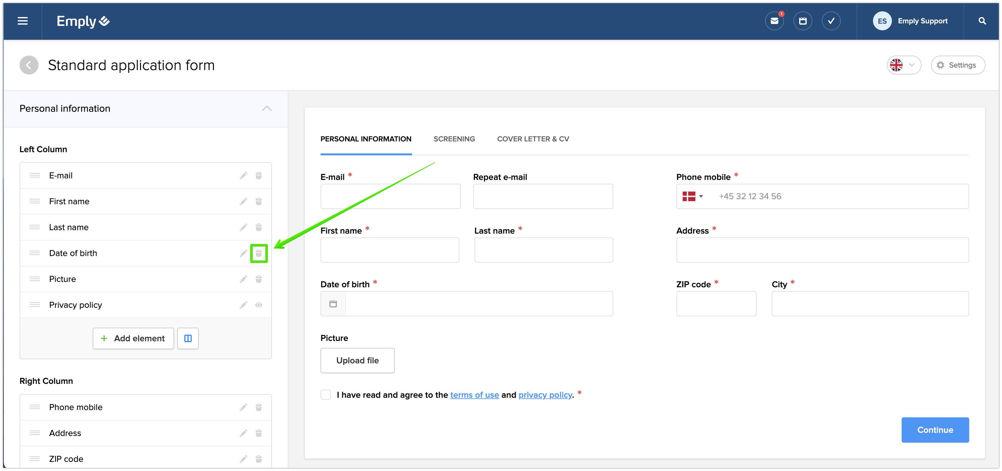The height and width of the screenshot is (471, 1002).
Task: Delete the Date of birth element
Action: point(259,253)
